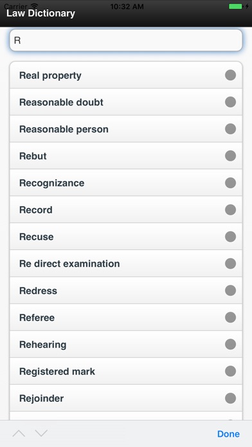Tap the battery indicator in status bar
The image size is (252, 447).
pos(236,6)
